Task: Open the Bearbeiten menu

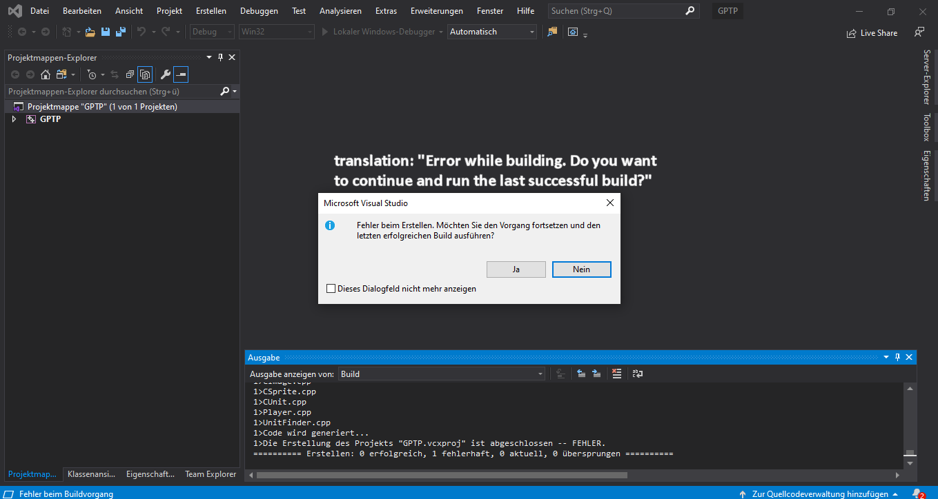Action: click(x=81, y=11)
